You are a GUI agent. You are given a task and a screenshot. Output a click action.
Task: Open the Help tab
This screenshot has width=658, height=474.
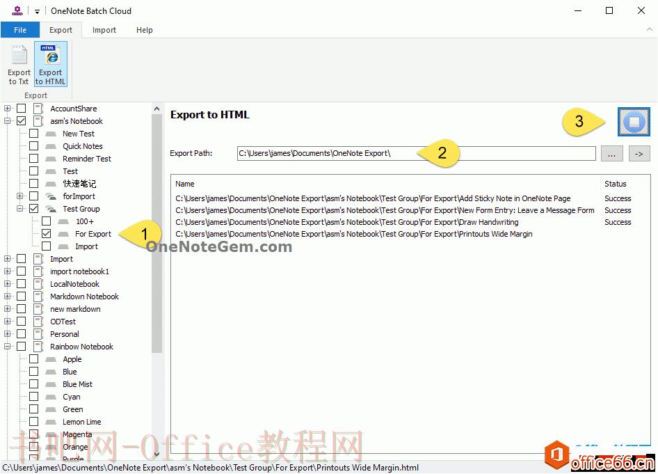pyautogui.click(x=145, y=30)
